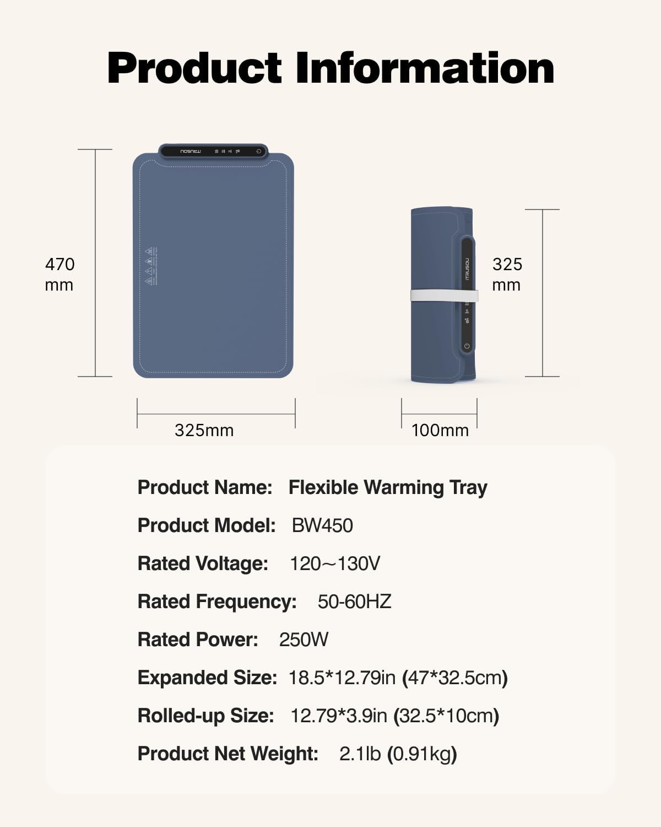Click the BW450 model number

(x=322, y=525)
